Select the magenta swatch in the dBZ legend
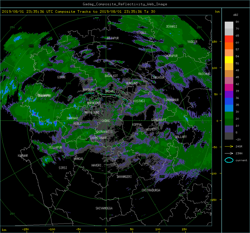 [229, 87]
